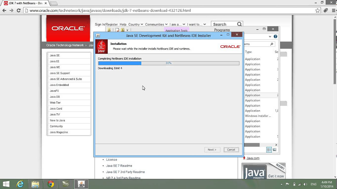The height and width of the screenshot is (189, 337).
Task: Open the Java SE 7 Readme link
Action: 119,166
